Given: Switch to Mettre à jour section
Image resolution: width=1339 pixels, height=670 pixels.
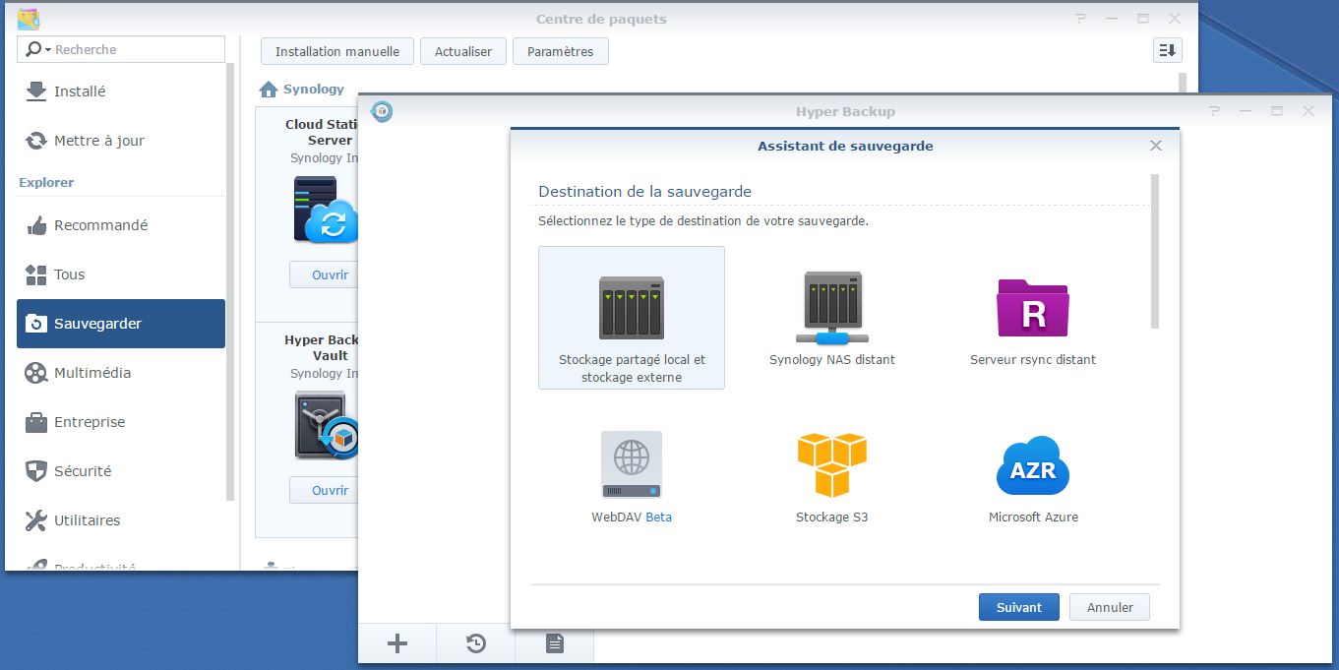Looking at the screenshot, I should click(98, 141).
